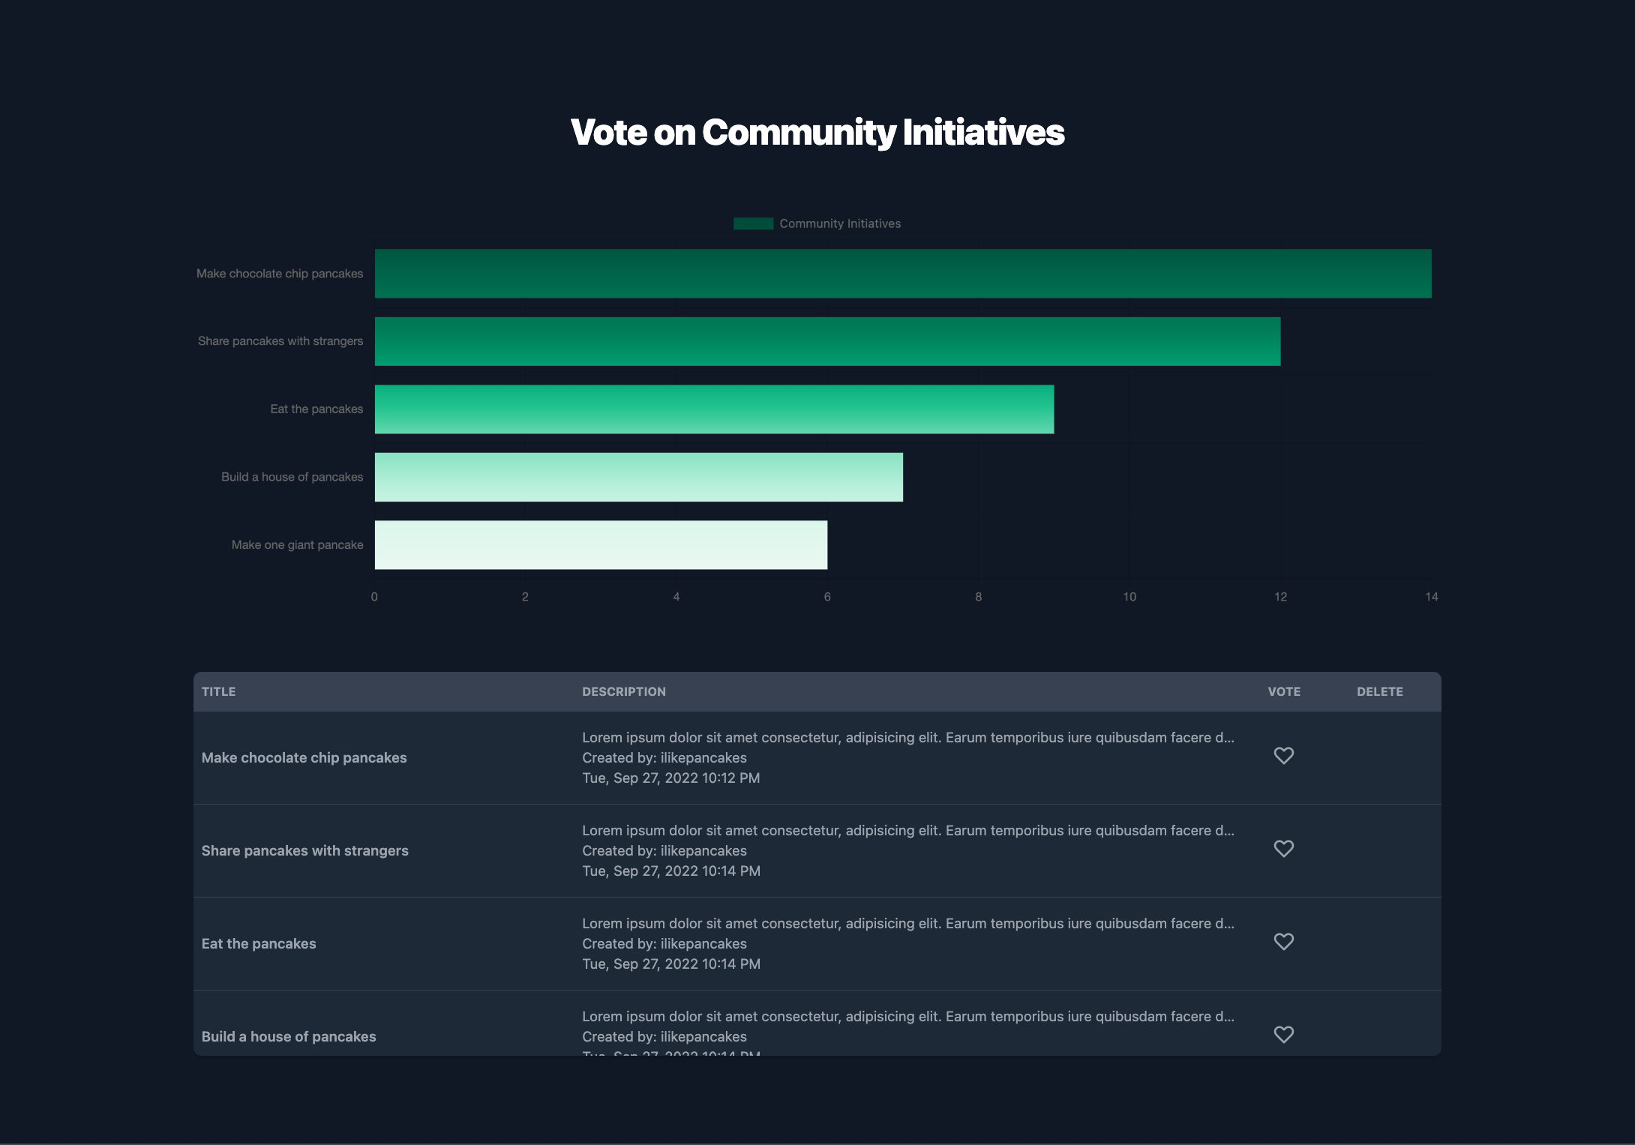Open Make chocolate chip pancakes title in table
The height and width of the screenshot is (1145, 1635).
pyautogui.click(x=304, y=757)
